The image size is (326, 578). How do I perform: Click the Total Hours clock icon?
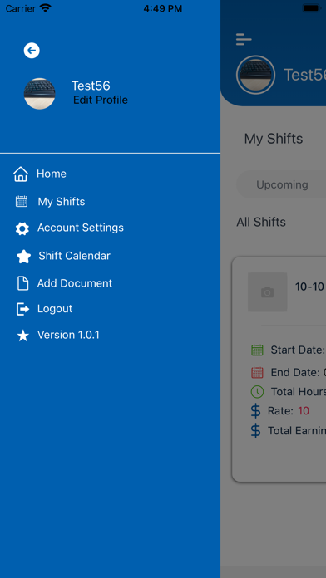pos(257,391)
